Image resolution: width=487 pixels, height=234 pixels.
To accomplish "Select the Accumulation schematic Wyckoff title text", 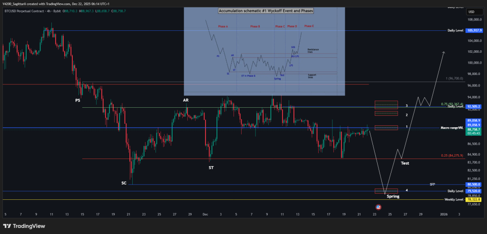I will [x=264, y=11].
